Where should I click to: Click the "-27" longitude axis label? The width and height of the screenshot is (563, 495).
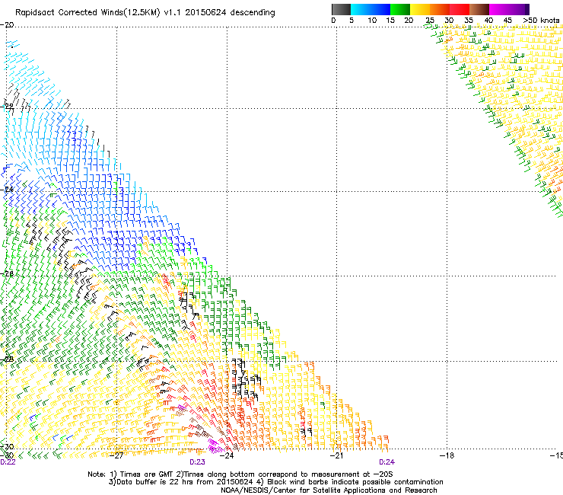coord(116,455)
